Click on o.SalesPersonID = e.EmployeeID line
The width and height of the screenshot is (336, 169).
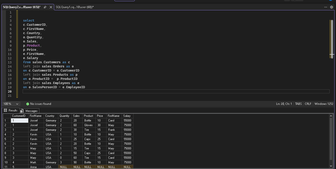[54, 87]
